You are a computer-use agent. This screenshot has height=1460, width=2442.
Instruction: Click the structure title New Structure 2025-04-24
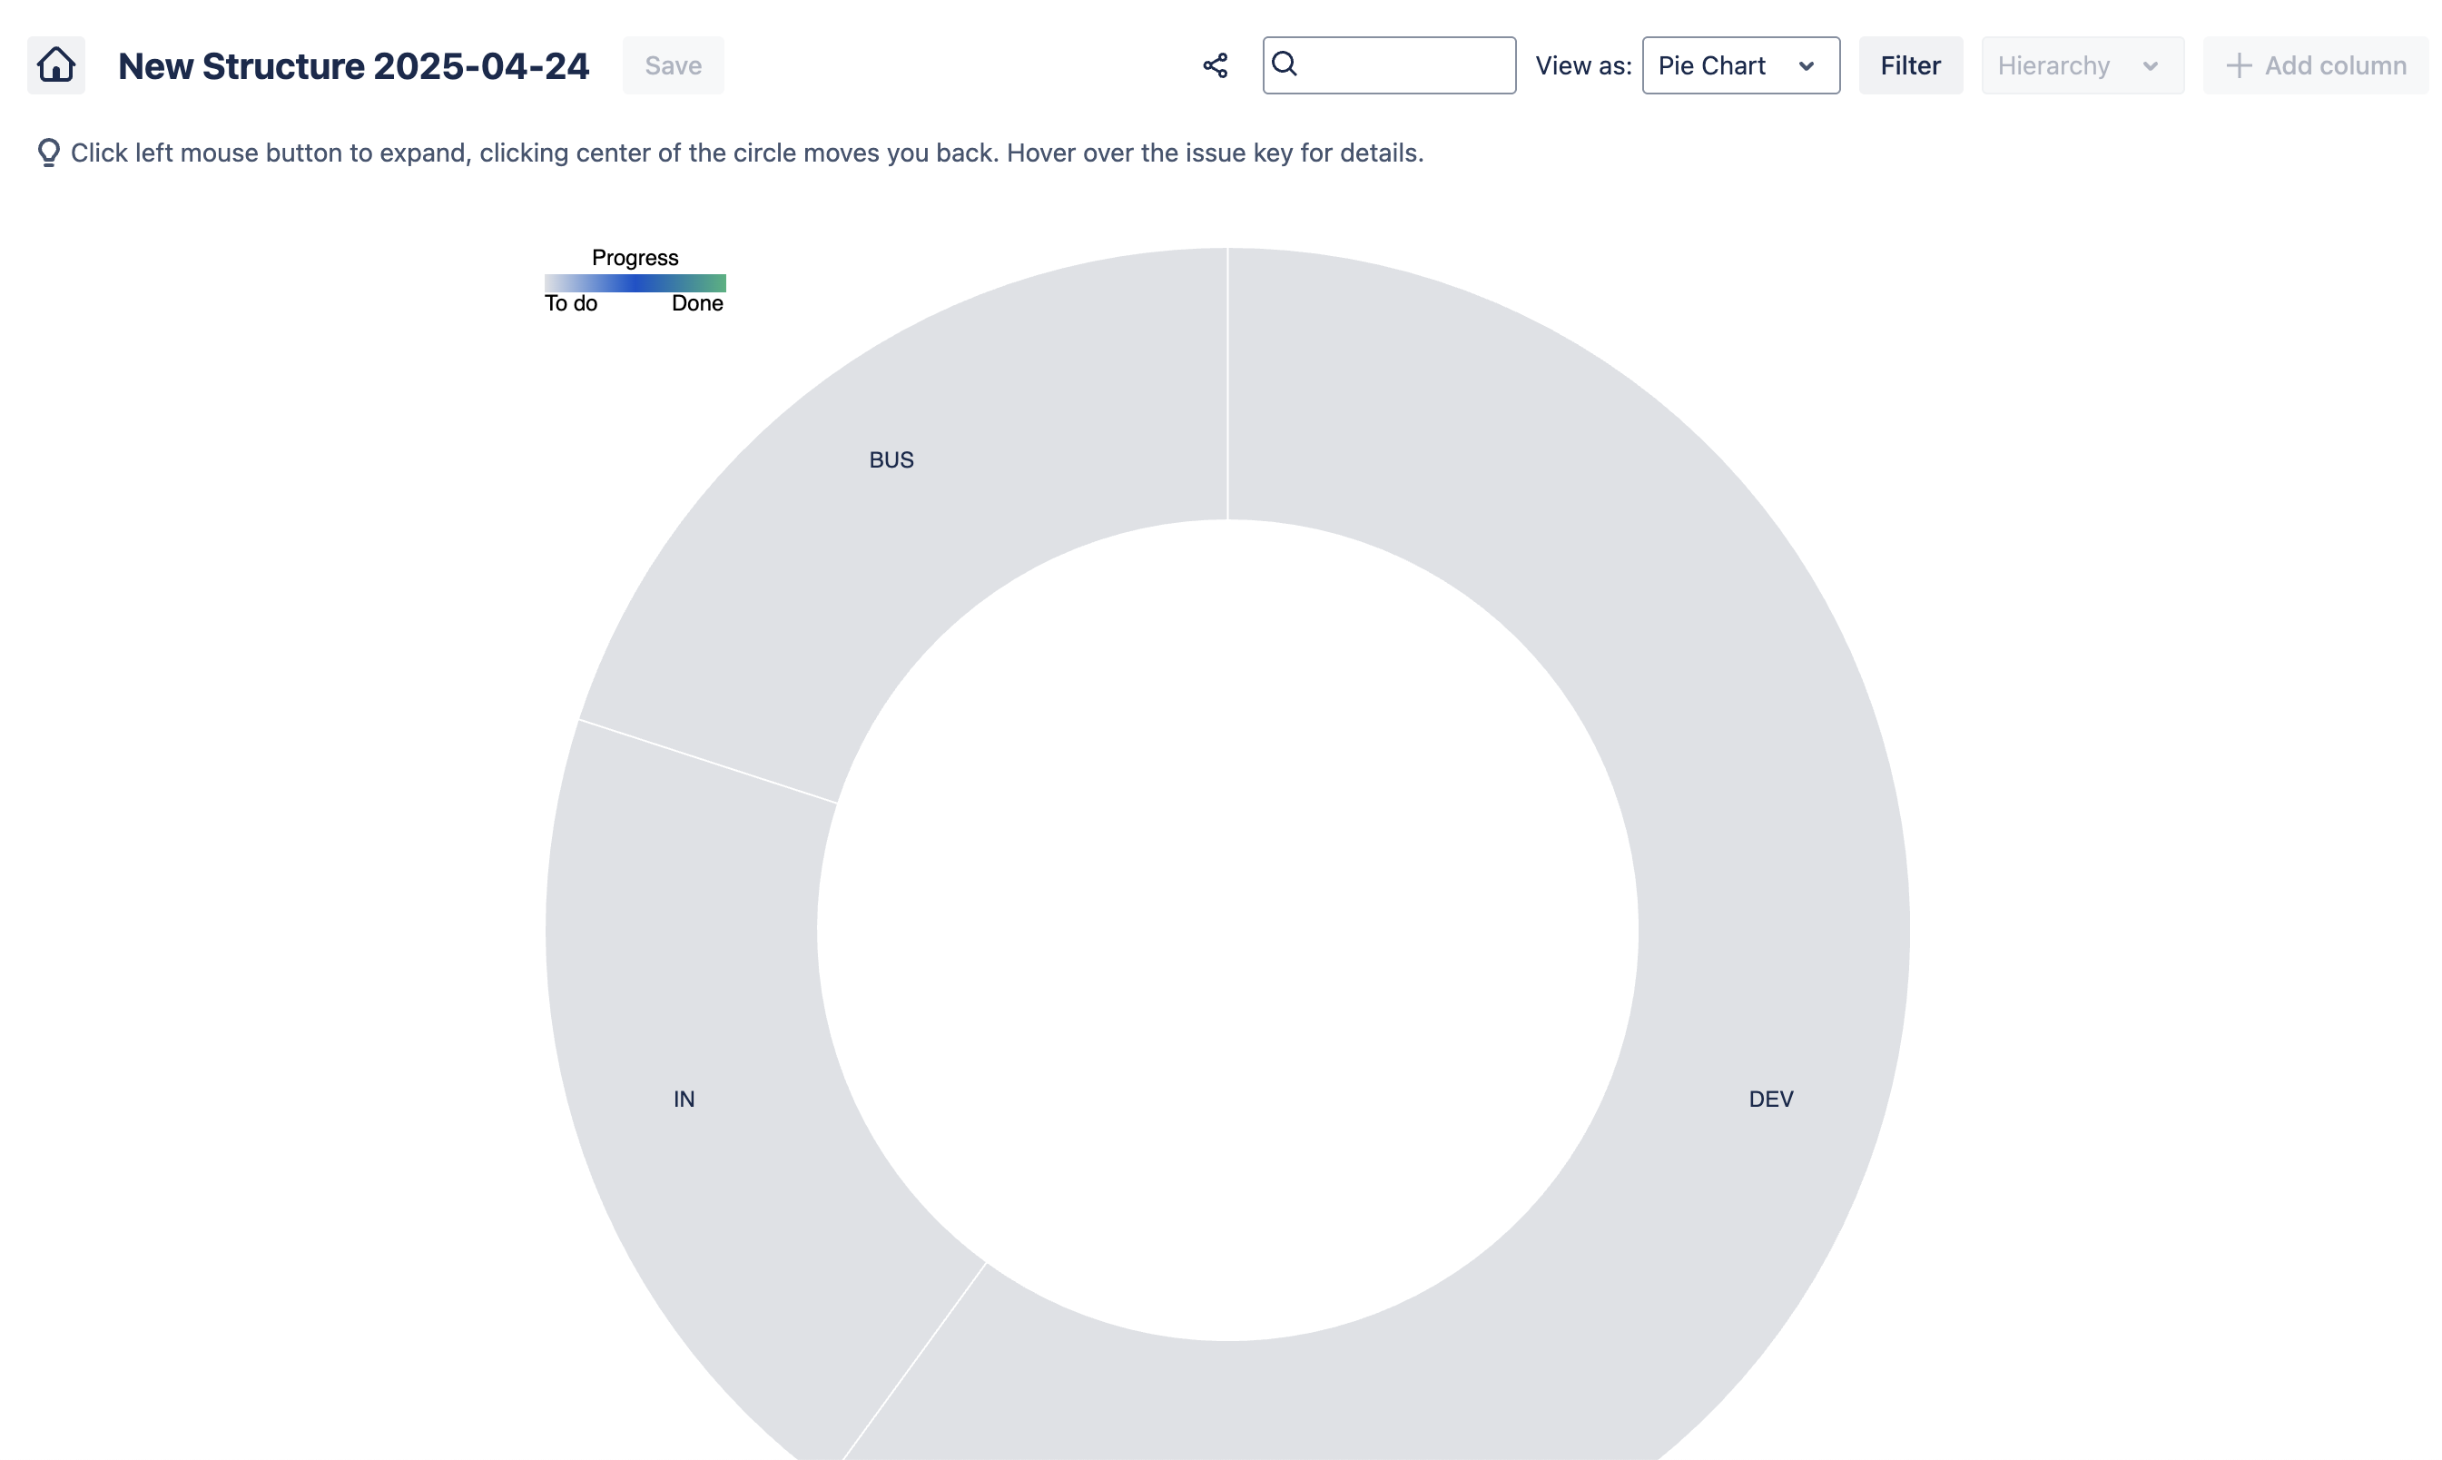point(353,66)
